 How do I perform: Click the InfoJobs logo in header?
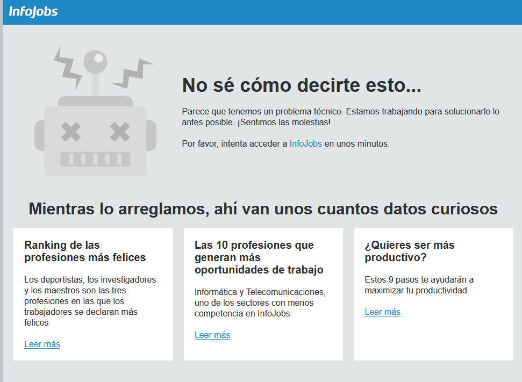pos(33,12)
